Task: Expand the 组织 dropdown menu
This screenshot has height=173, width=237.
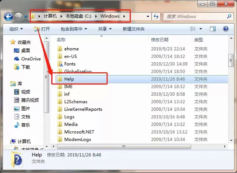Action: (16, 29)
